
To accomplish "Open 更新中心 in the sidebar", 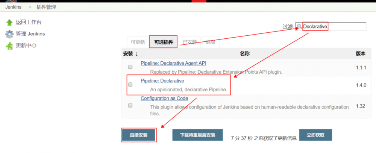I will pos(26,45).
